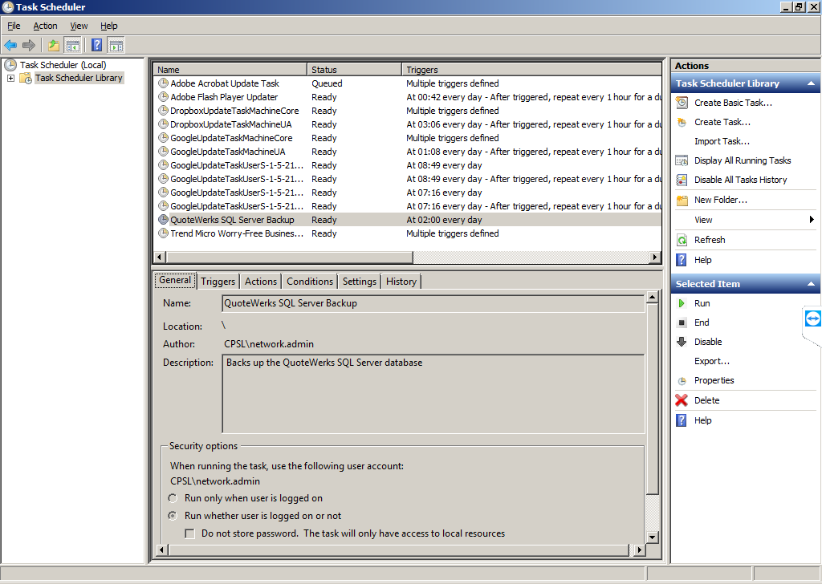Switch to the Conditions tab
Screen dimensions: 822x584
[310, 282]
